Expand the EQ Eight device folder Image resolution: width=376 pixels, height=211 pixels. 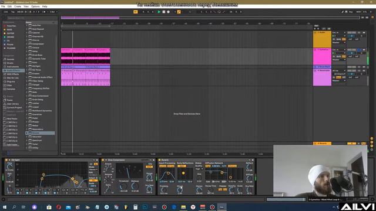(27, 66)
